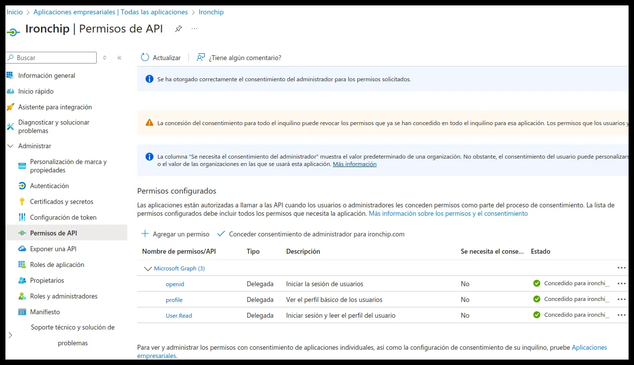Click the Certificados y secretos key icon
The height and width of the screenshot is (365, 634).
point(22,201)
